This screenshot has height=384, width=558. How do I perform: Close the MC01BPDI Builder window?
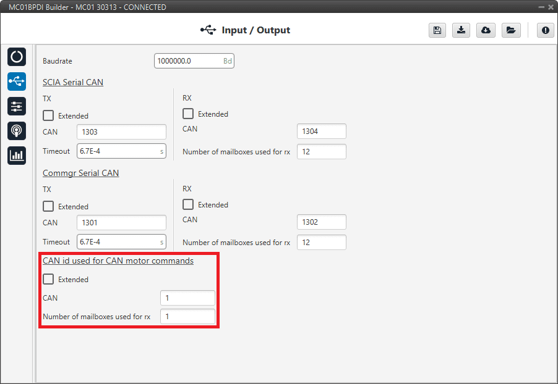point(551,7)
